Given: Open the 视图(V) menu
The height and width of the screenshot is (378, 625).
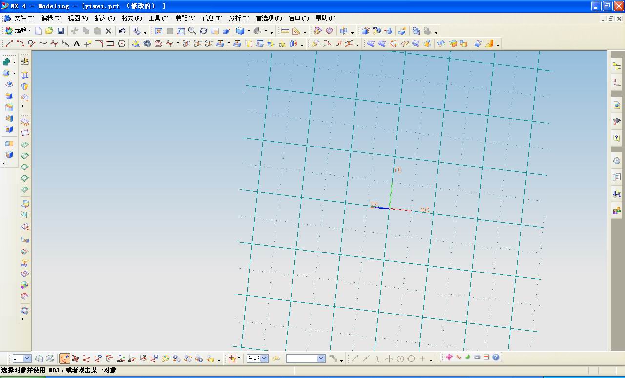Looking at the screenshot, I should pyautogui.click(x=78, y=18).
